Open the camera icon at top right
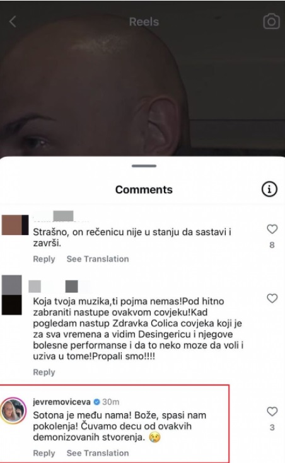The width and height of the screenshot is (285, 463). (271, 21)
